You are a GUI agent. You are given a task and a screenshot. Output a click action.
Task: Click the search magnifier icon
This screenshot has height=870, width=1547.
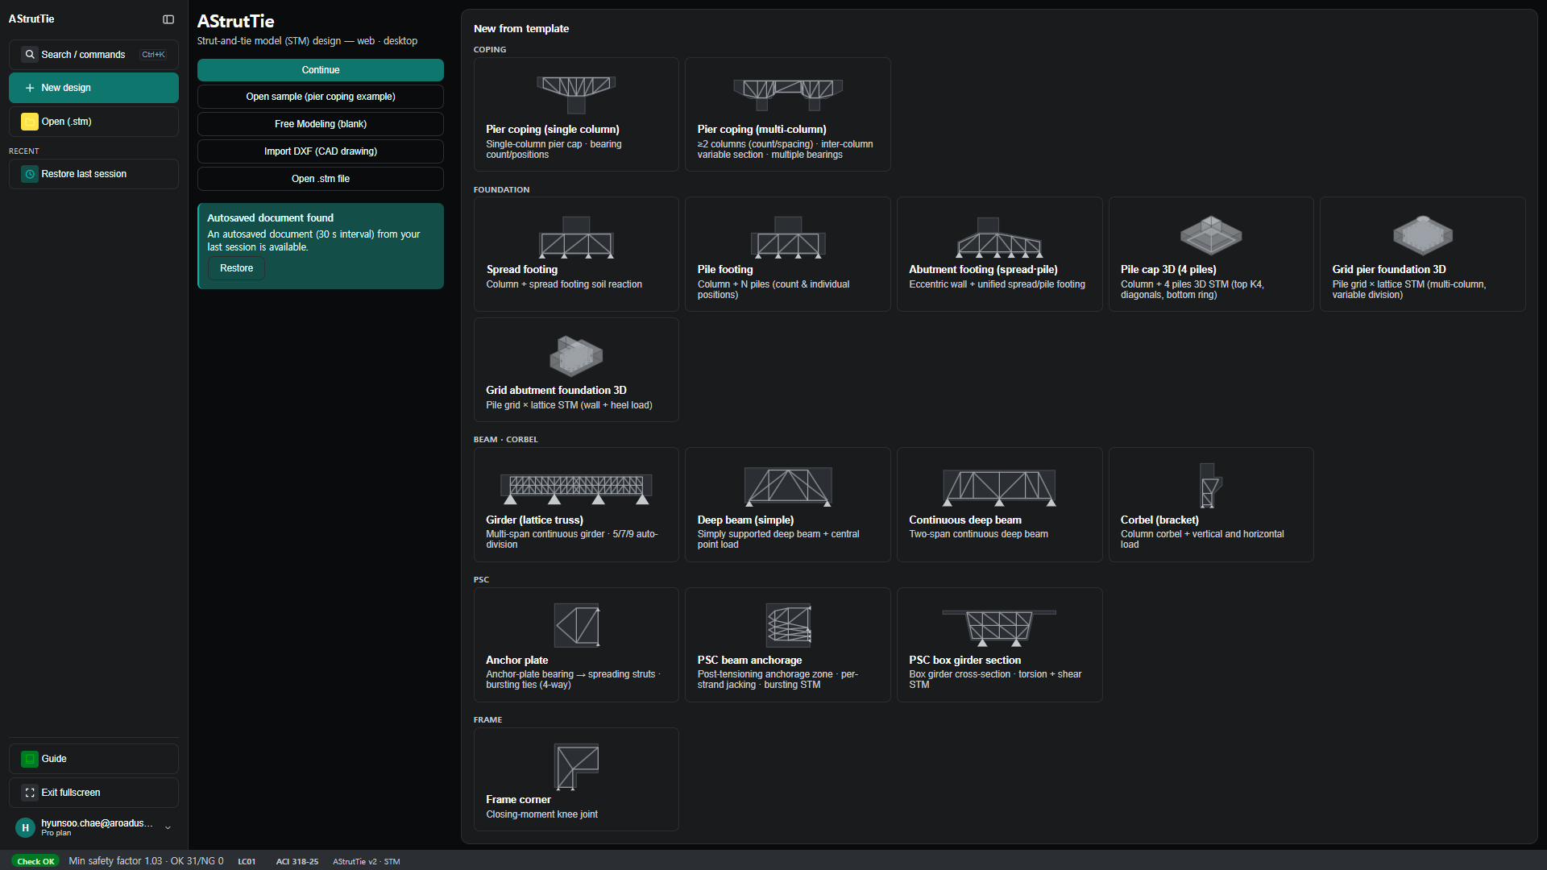[x=30, y=55]
